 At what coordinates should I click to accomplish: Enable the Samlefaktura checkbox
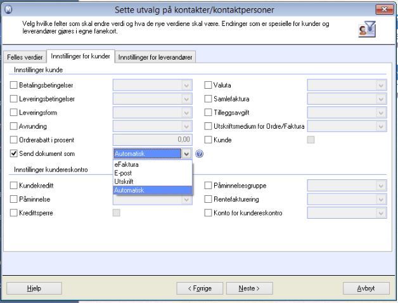tap(208, 98)
